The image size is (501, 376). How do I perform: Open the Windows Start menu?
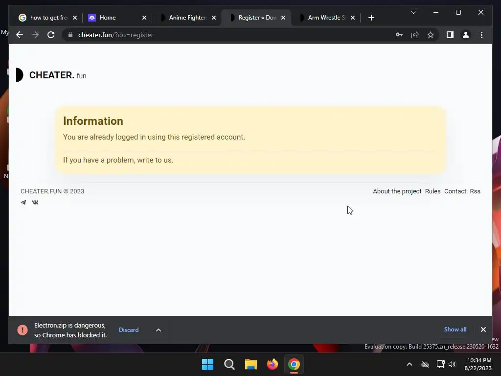(x=207, y=364)
